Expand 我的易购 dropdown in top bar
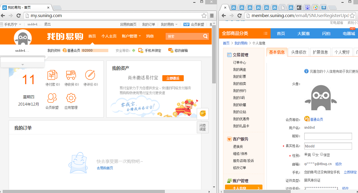Viewport: 358px width, 193px height. [176, 24]
